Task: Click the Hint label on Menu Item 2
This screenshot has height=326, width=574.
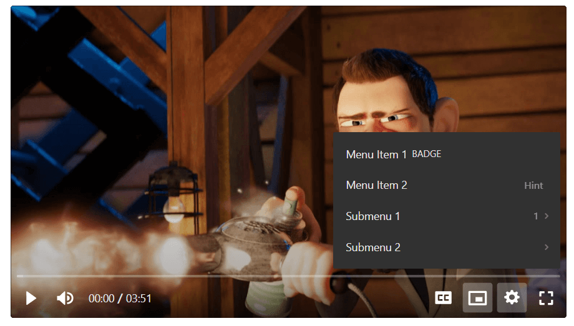Action: (x=533, y=186)
